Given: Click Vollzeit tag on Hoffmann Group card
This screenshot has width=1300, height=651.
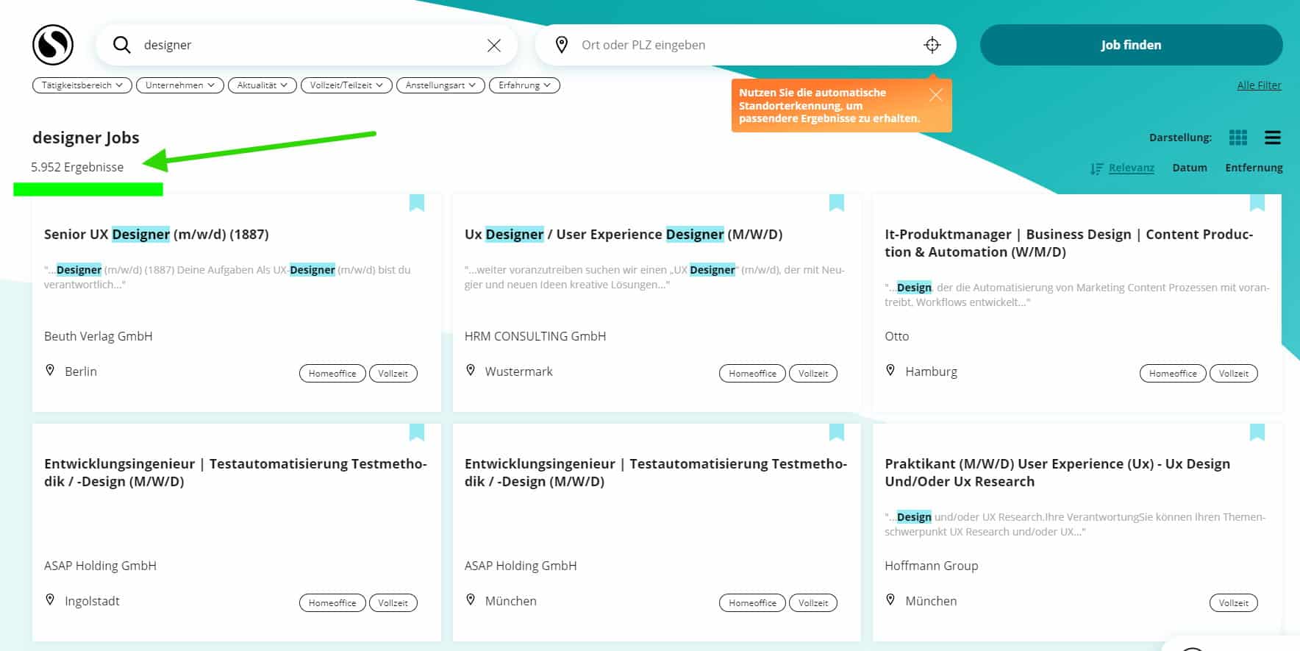Looking at the screenshot, I should [x=1234, y=603].
